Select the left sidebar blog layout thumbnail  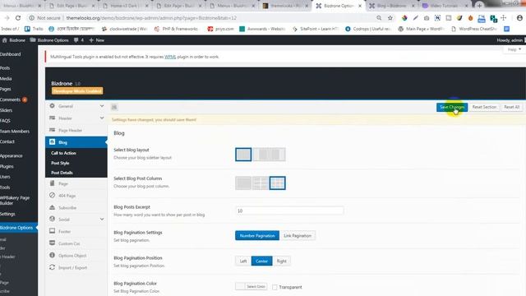[x=261, y=155]
